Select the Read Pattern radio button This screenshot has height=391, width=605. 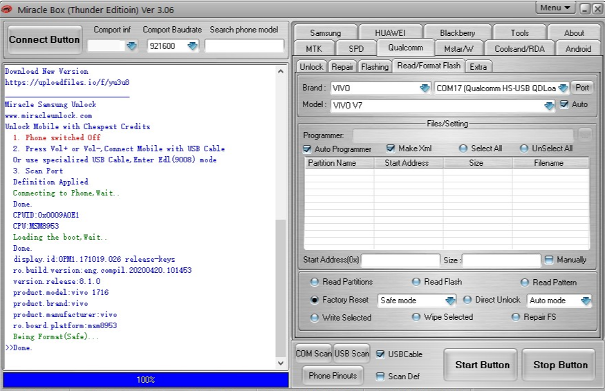524,283
